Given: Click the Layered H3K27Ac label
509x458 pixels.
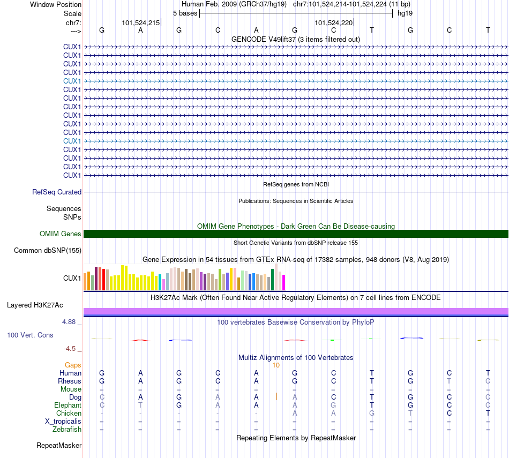Looking at the screenshot, I should [35, 305].
